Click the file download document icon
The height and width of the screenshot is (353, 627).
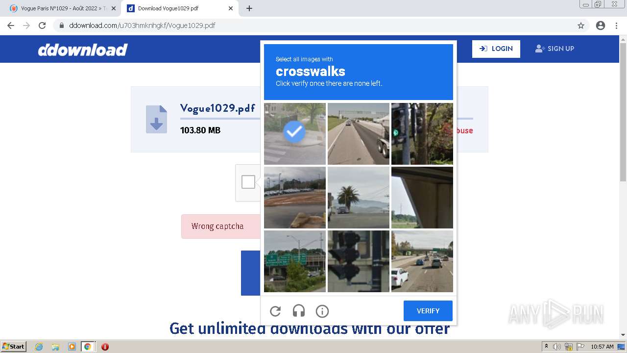tap(156, 119)
